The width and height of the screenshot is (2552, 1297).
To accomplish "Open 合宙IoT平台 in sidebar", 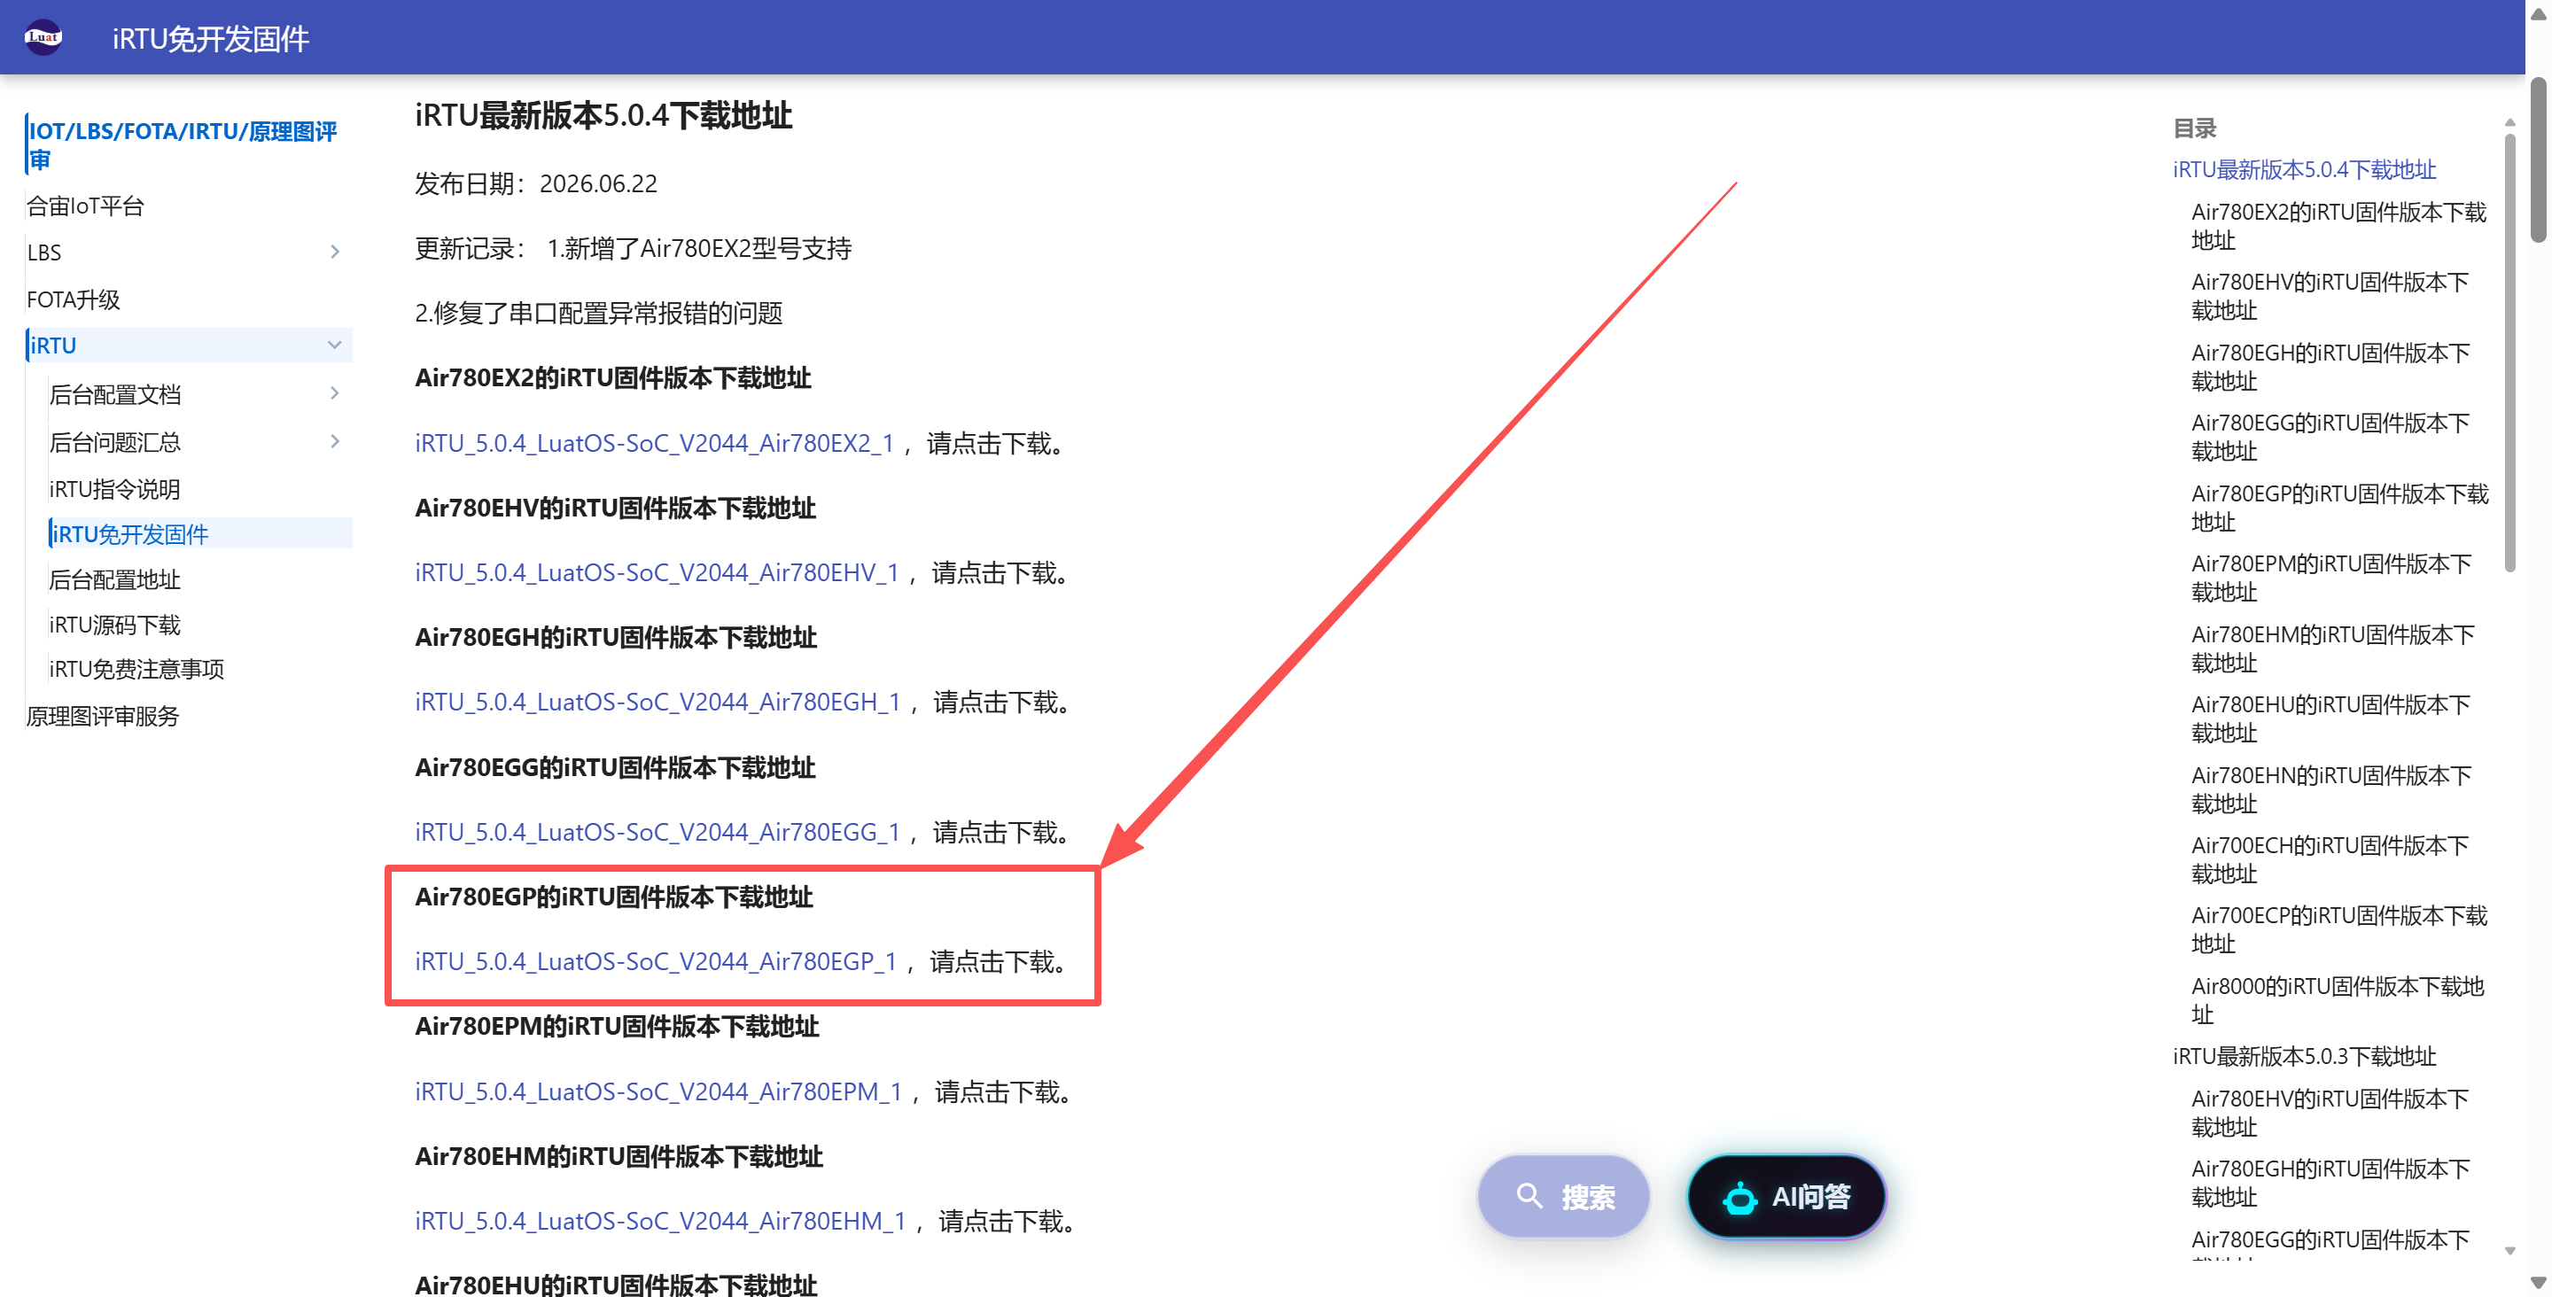I will (x=85, y=206).
